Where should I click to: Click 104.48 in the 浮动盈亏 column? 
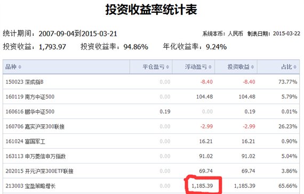(x=205, y=96)
